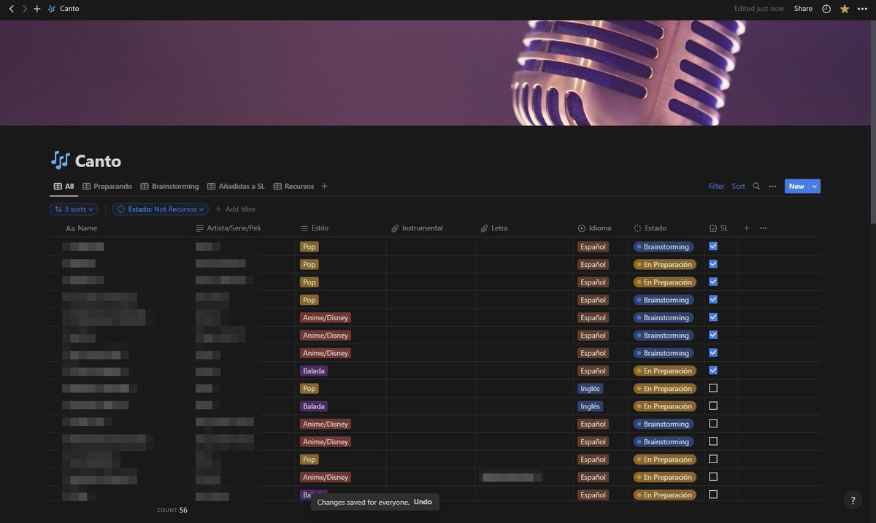876x523 pixels.
Task: Uncheck SL in the first Brainstorming Pop row
Action: (713, 247)
